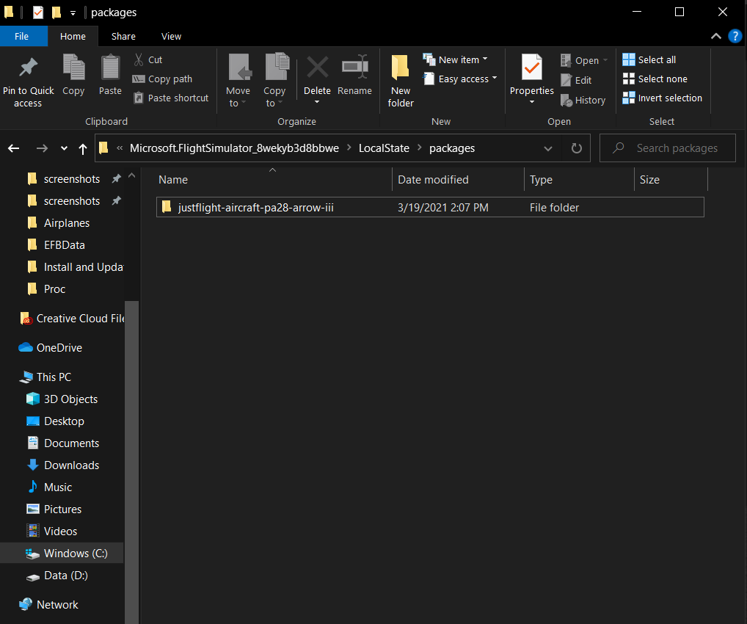Image resolution: width=747 pixels, height=624 pixels.
Task: Click packages in the breadcrumb path
Action: pos(451,148)
